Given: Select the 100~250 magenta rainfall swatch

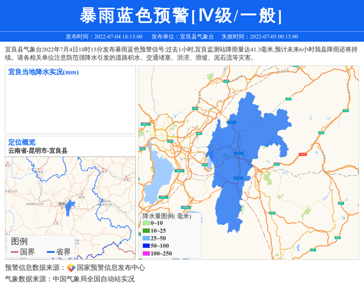Looking at the screenshot, I should pyautogui.click(x=146, y=253).
